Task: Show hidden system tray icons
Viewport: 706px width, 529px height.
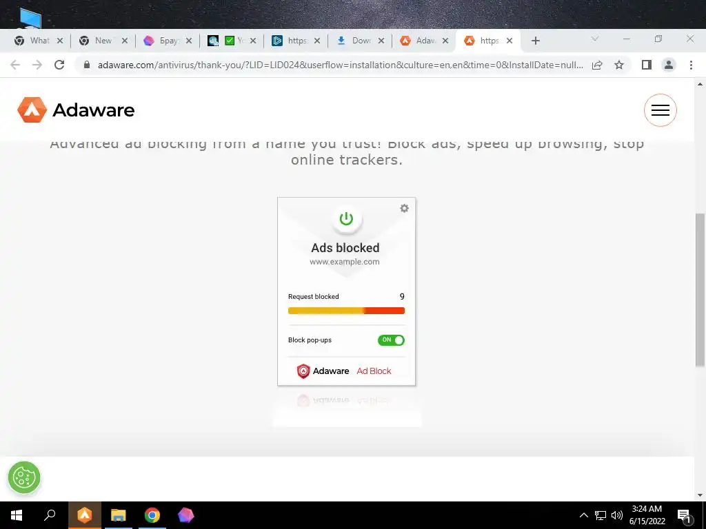Action: coord(583,515)
